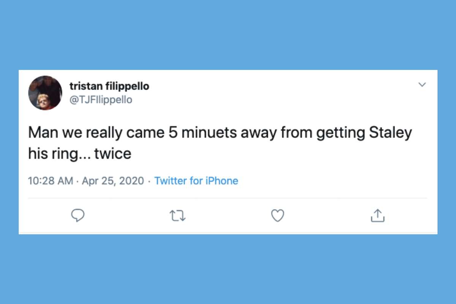Viewport: 456px width, 304px height.
Task: Open tristan filippello's profile picture
Action: [x=45, y=93]
